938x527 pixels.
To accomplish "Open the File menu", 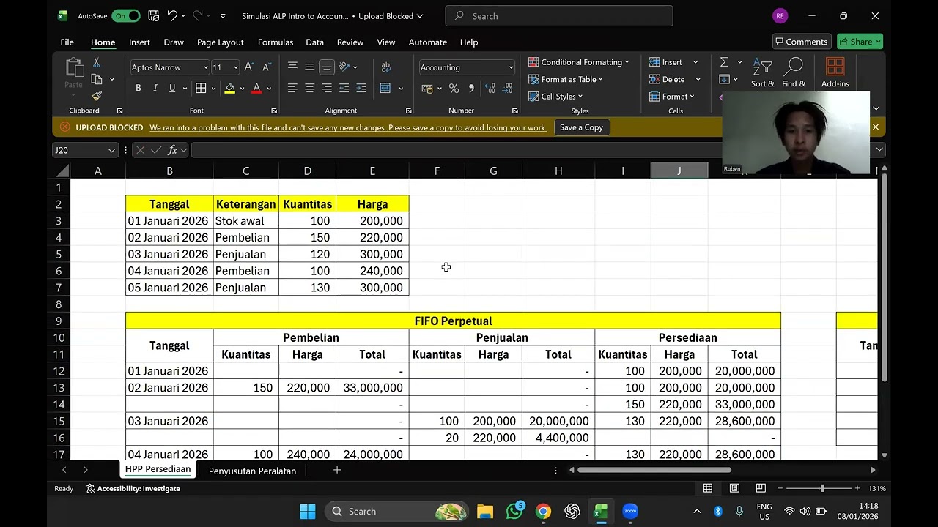I will pos(67,42).
